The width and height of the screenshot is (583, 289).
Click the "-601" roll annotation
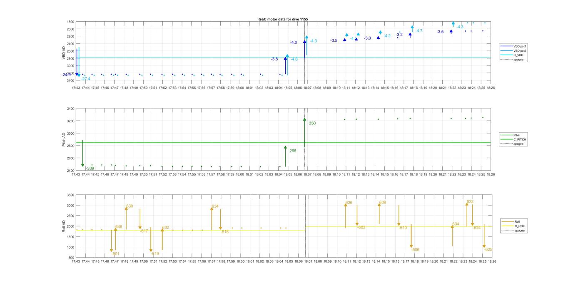[115, 254]
